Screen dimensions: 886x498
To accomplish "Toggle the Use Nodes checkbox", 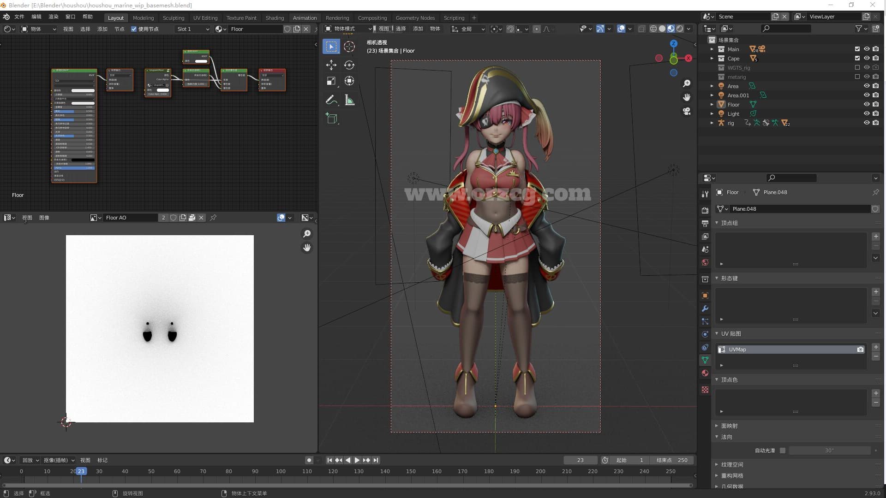I will point(134,29).
